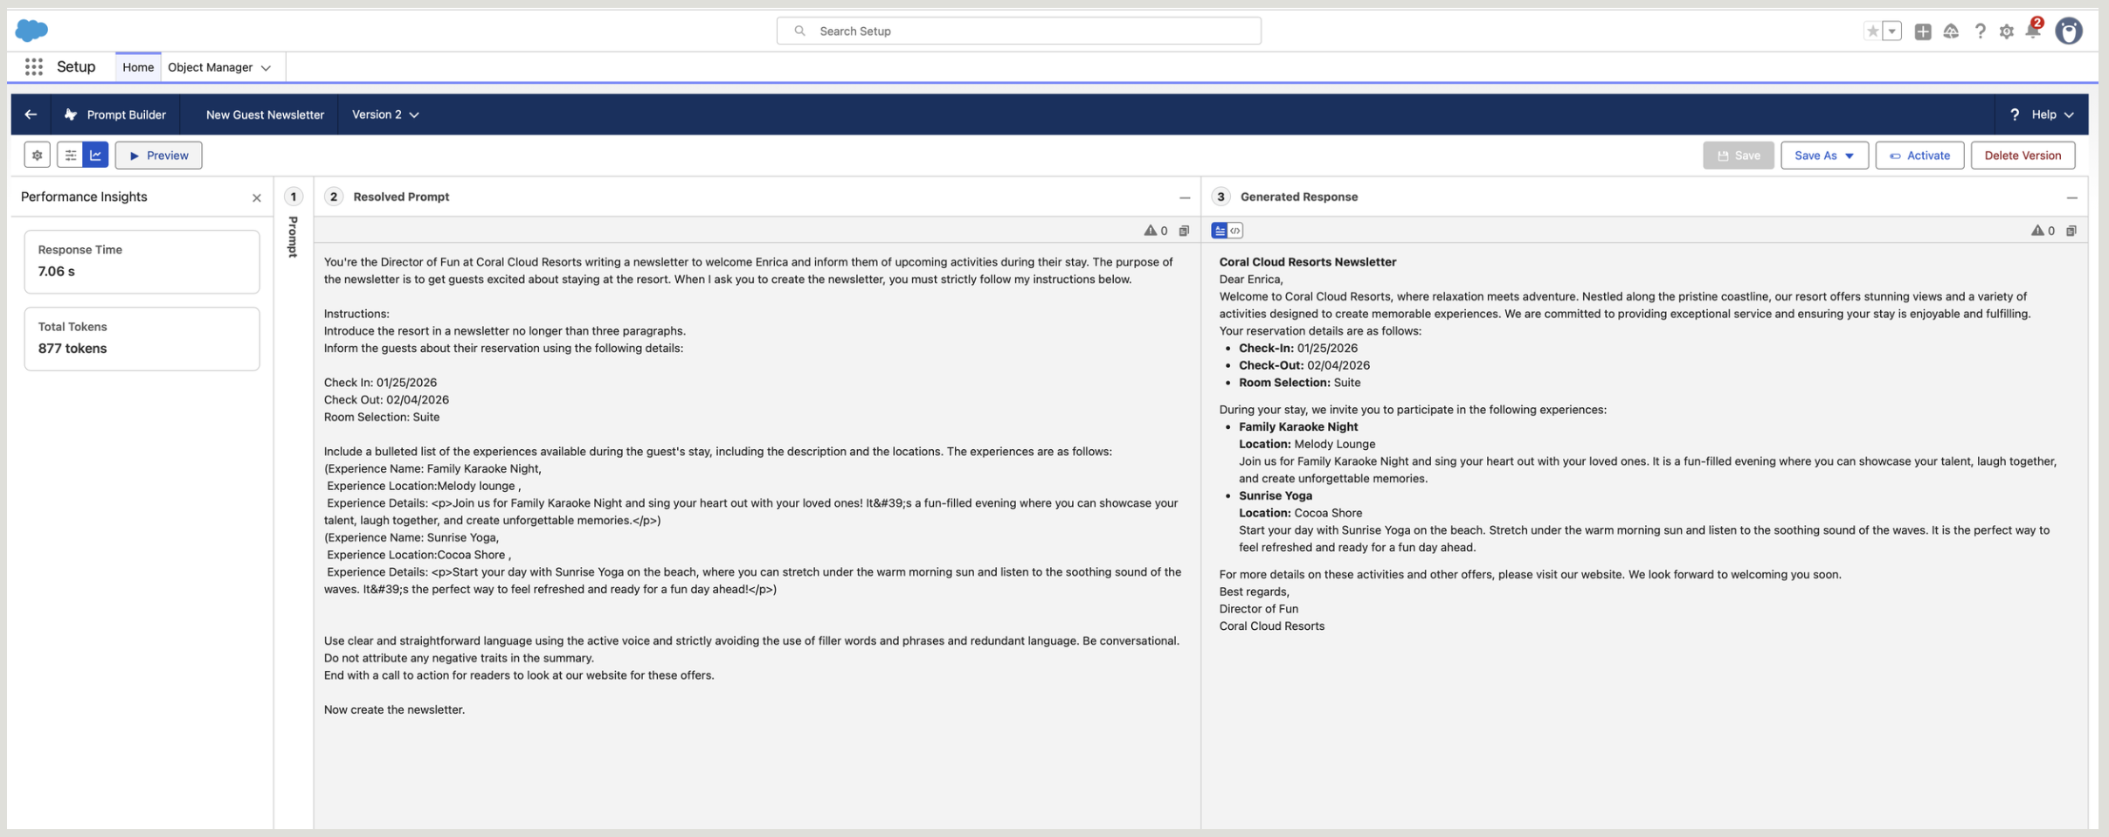
Task: Click the Generated Response heading
Action: (x=1299, y=197)
